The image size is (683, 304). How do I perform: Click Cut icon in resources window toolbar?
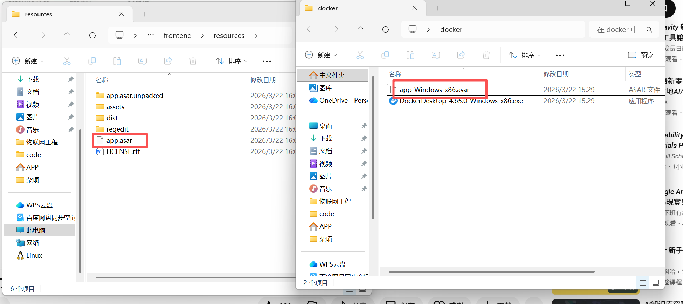click(67, 61)
